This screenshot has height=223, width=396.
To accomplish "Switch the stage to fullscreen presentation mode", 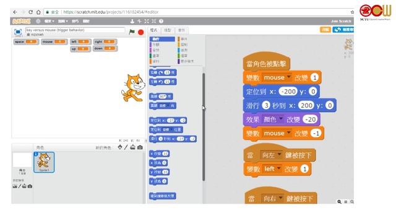I will coord(18,32).
